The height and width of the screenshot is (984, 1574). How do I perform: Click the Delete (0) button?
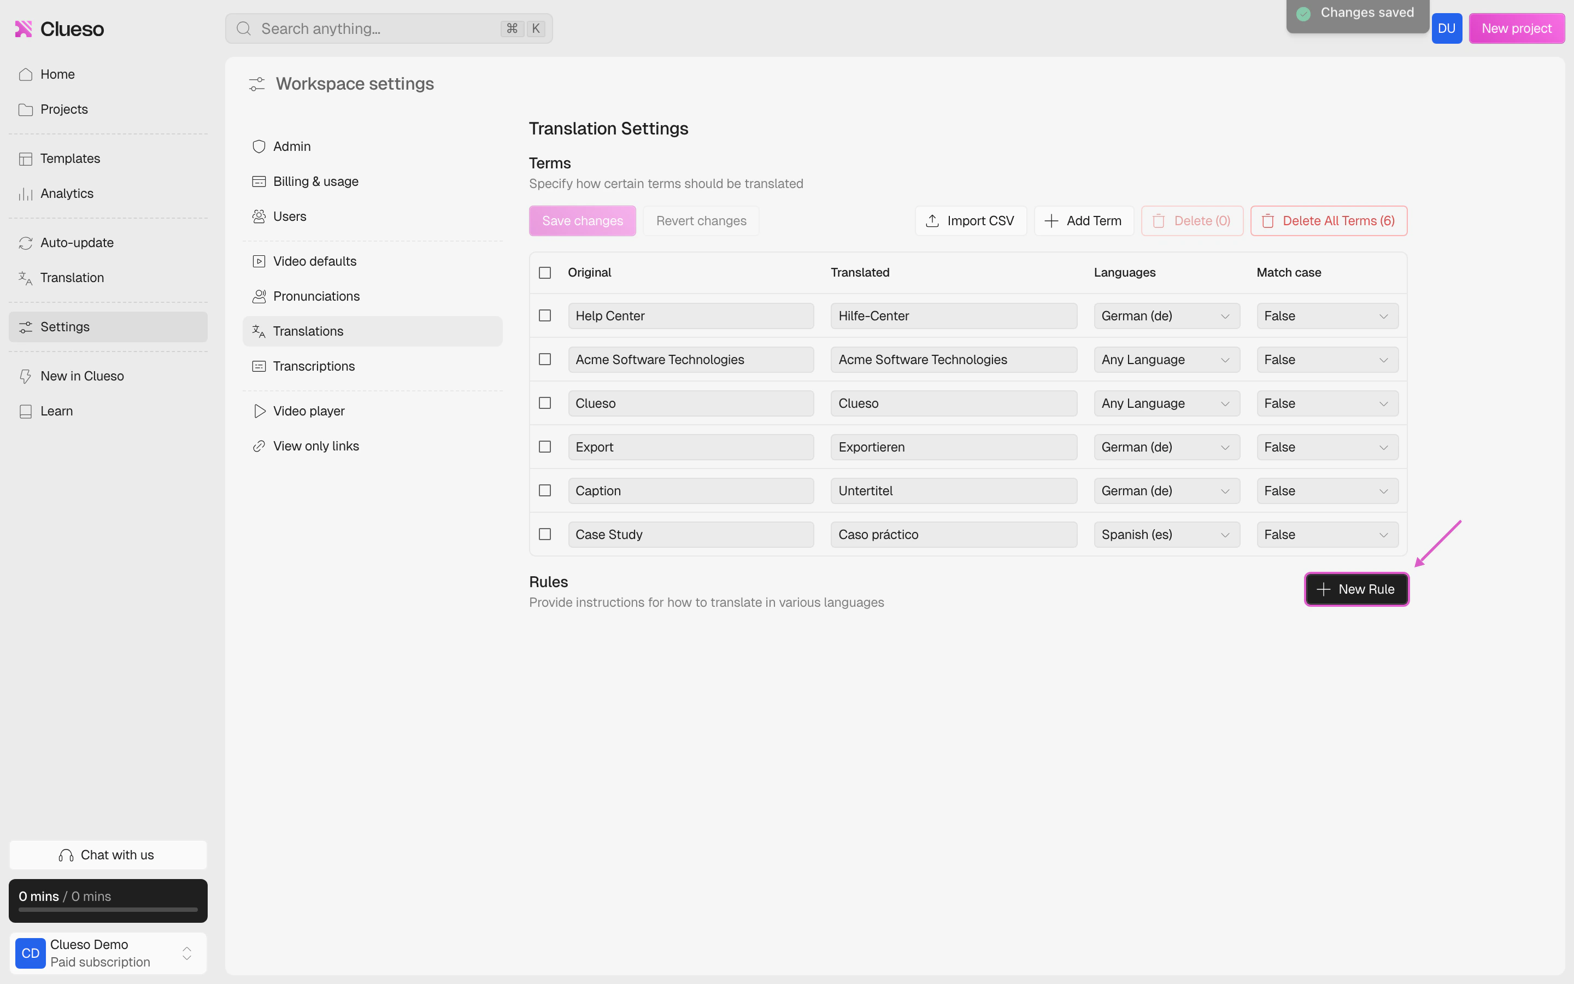tap(1192, 221)
